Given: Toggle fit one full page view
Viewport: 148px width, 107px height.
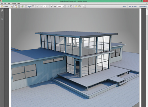Looking at the screenshot, I should (x=71, y=7).
